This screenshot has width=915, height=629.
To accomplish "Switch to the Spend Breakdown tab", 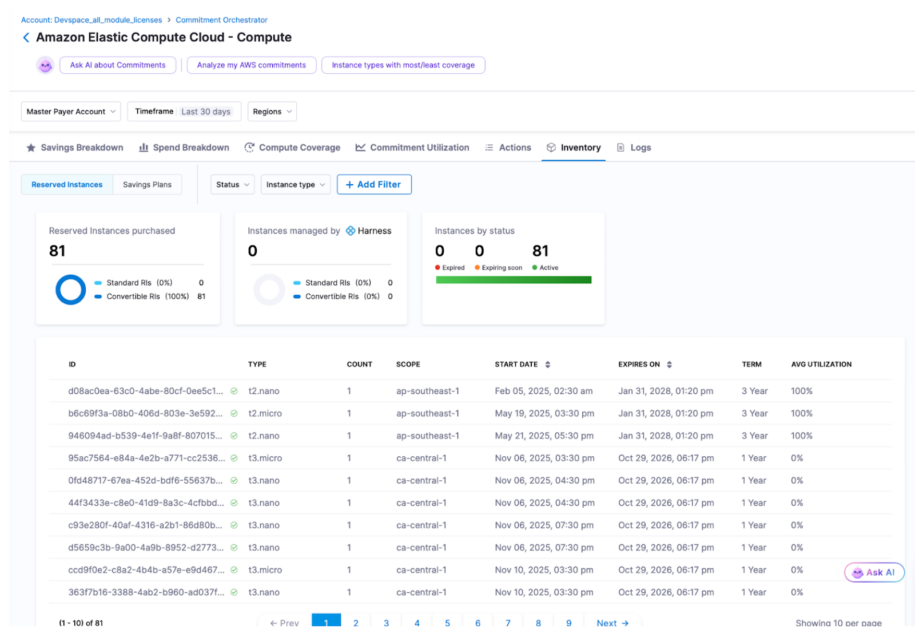I will [x=184, y=148].
